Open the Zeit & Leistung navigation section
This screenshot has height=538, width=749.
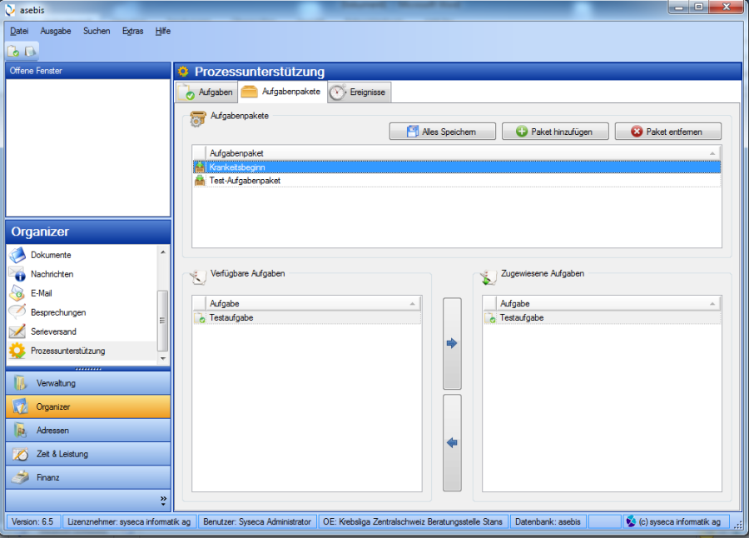(88, 454)
